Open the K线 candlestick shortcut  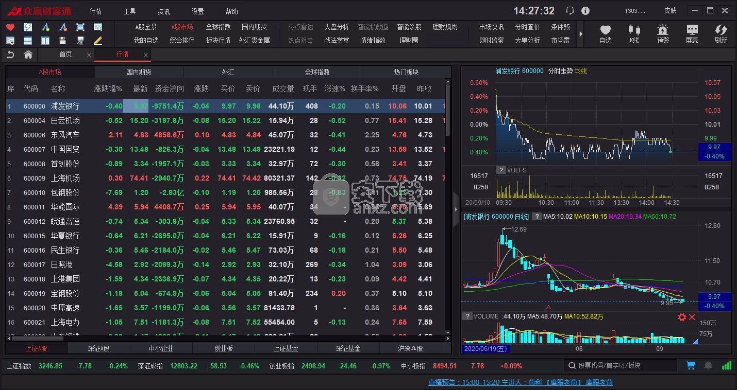634,34
